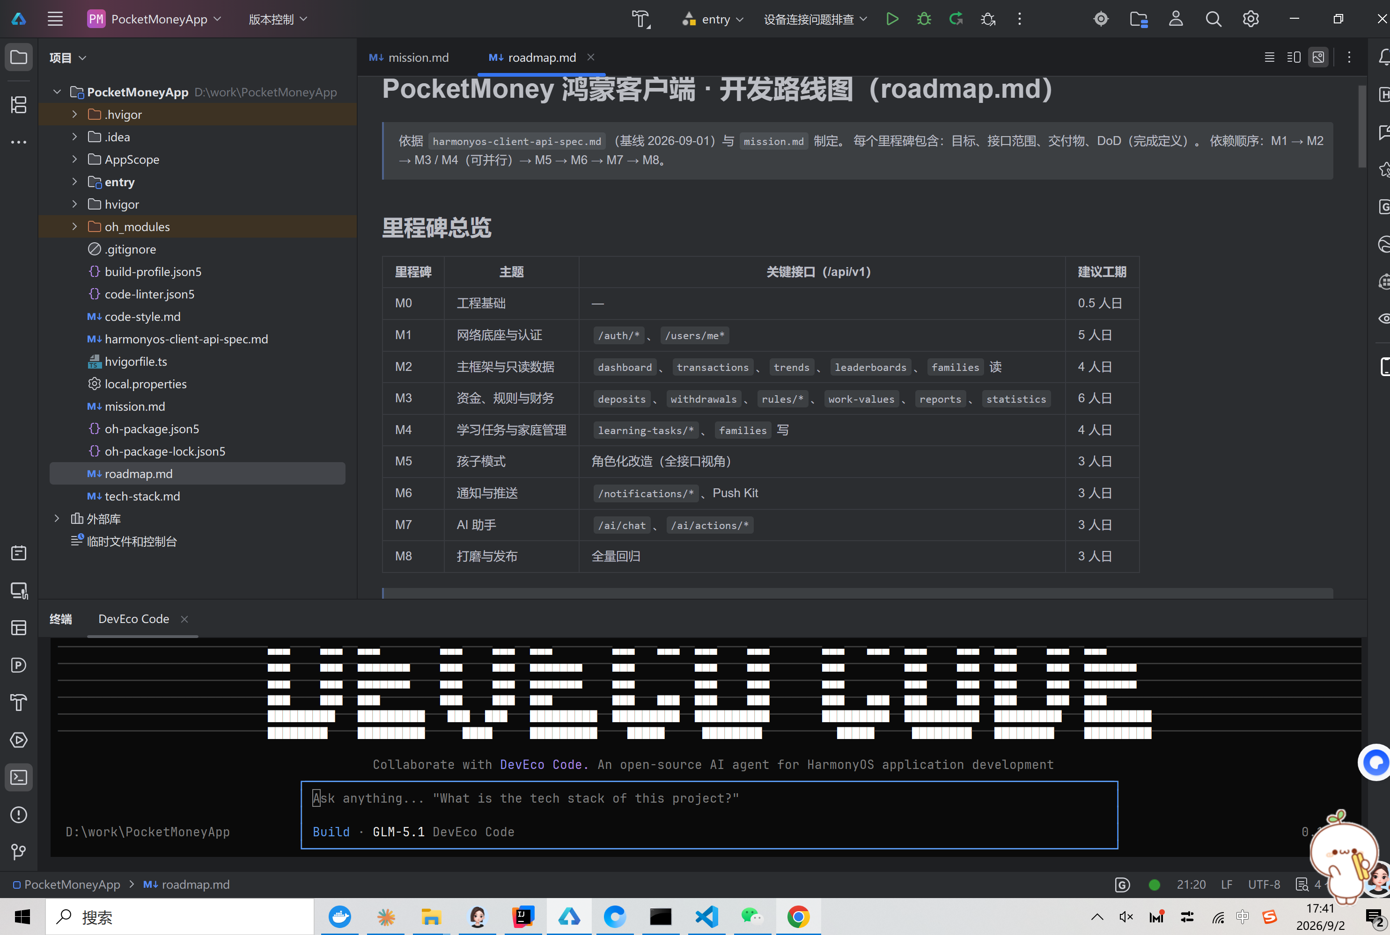Image resolution: width=1390 pixels, height=935 pixels.
Task: Open search everywhere magnifier
Action: pyautogui.click(x=1213, y=19)
